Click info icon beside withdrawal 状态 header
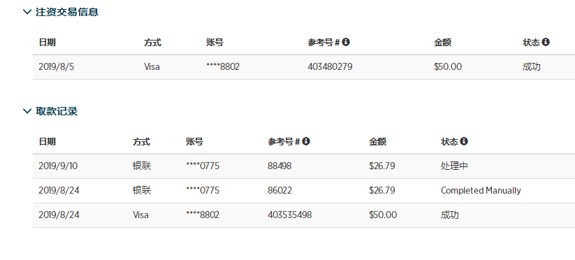575x260 pixels. tap(464, 140)
